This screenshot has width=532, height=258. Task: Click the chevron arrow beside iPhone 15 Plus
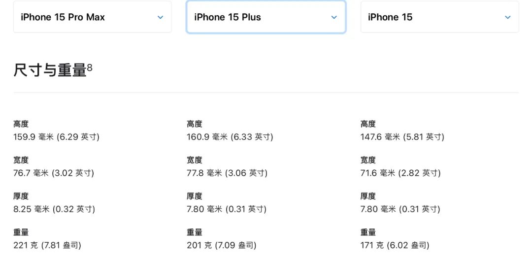click(334, 17)
